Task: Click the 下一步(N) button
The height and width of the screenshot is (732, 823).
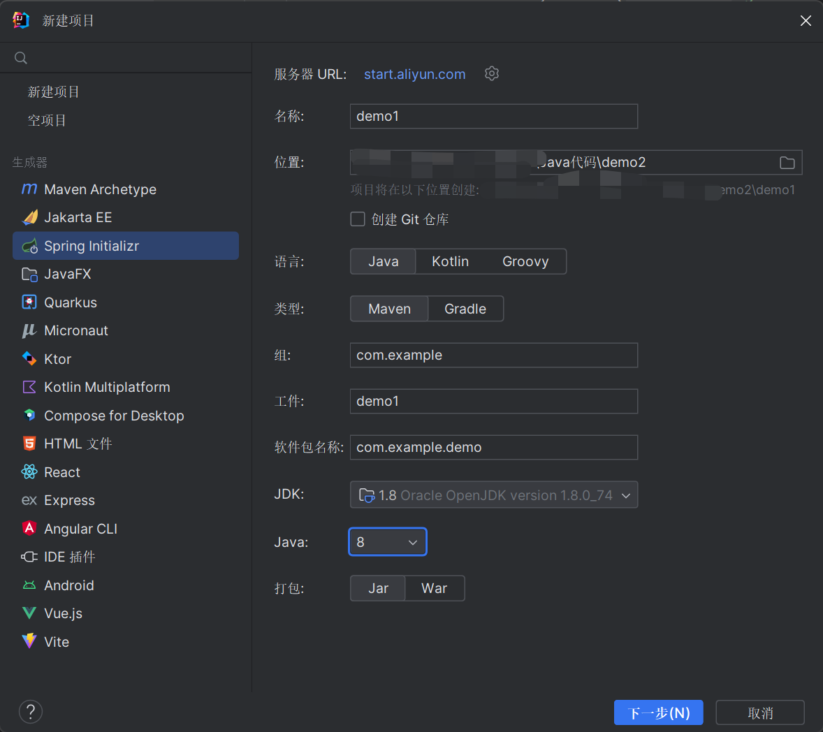Action: point(658,712)
